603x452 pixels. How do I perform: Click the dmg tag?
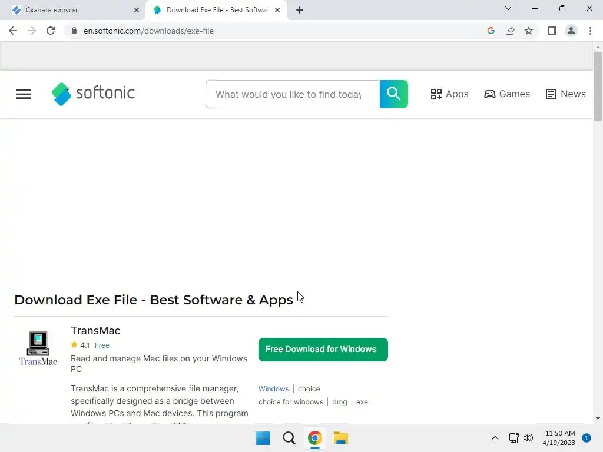(x=340, y=402)
